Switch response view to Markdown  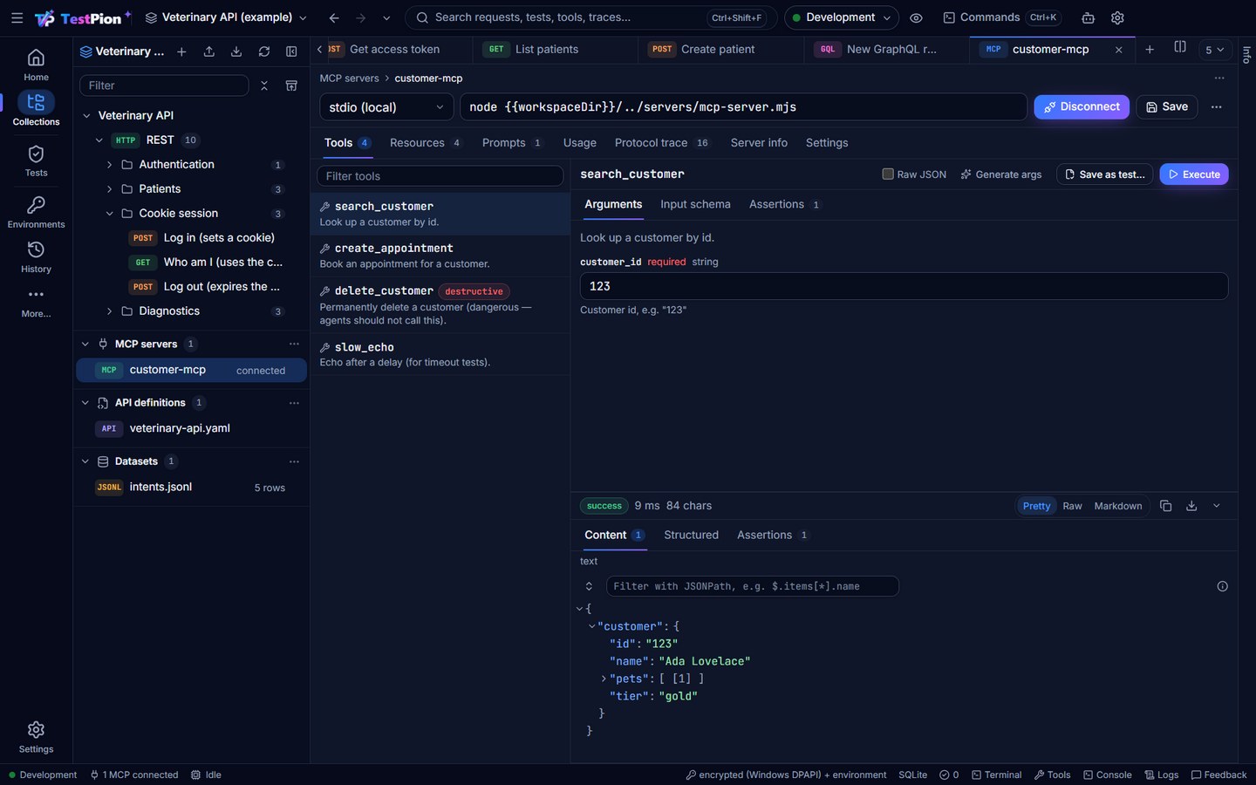(x=1118, y=506)
